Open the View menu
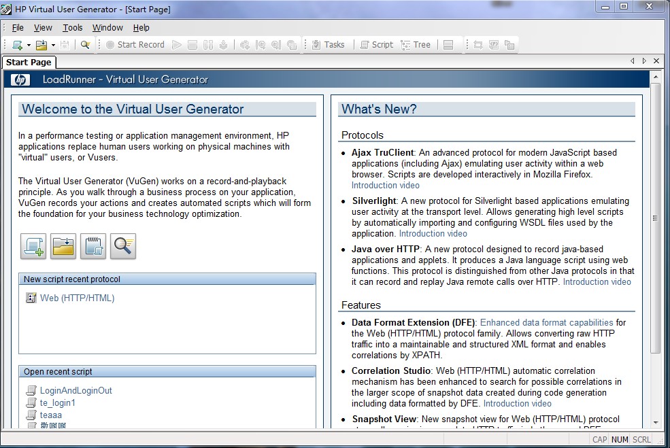 tap(43, 28)
